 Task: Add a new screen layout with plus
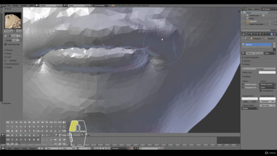(58, 6)
